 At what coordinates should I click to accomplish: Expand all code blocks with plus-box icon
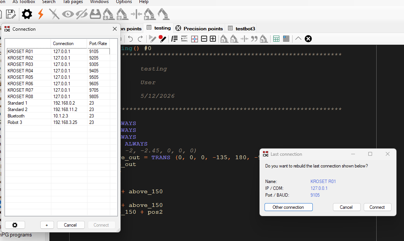click(x=213, y=39)
